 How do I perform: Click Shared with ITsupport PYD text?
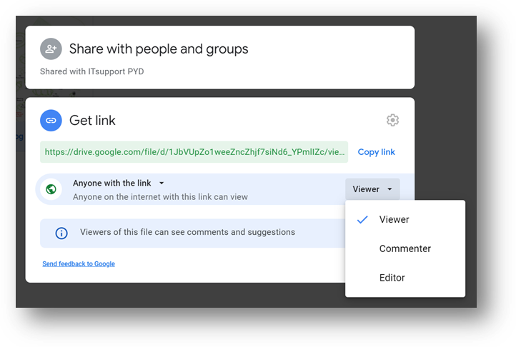coord(91,71)
